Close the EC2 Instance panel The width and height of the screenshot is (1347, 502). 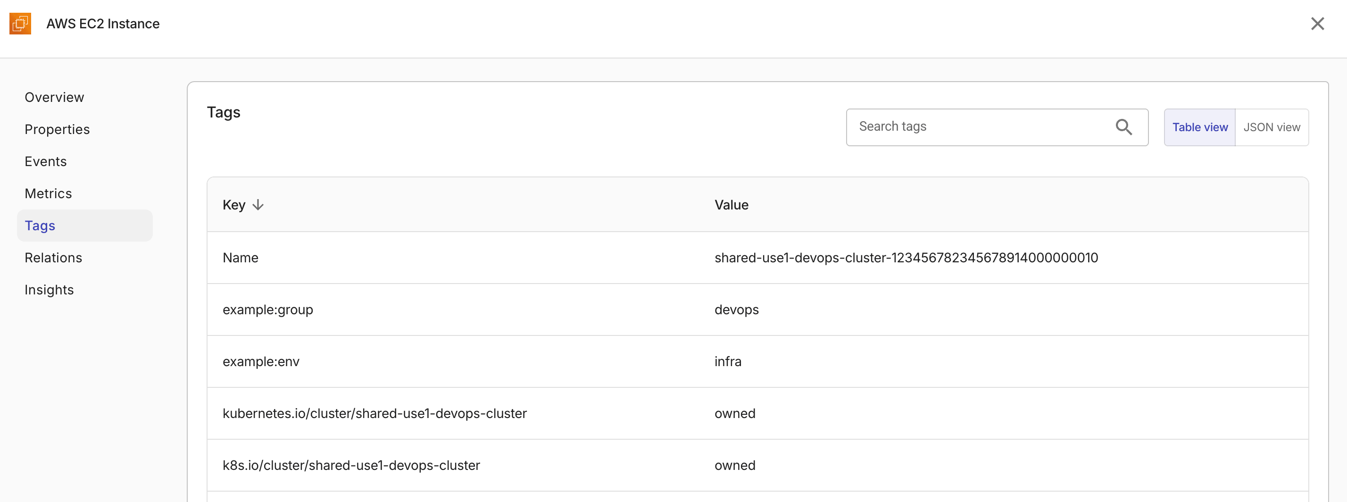(1317, 24)
